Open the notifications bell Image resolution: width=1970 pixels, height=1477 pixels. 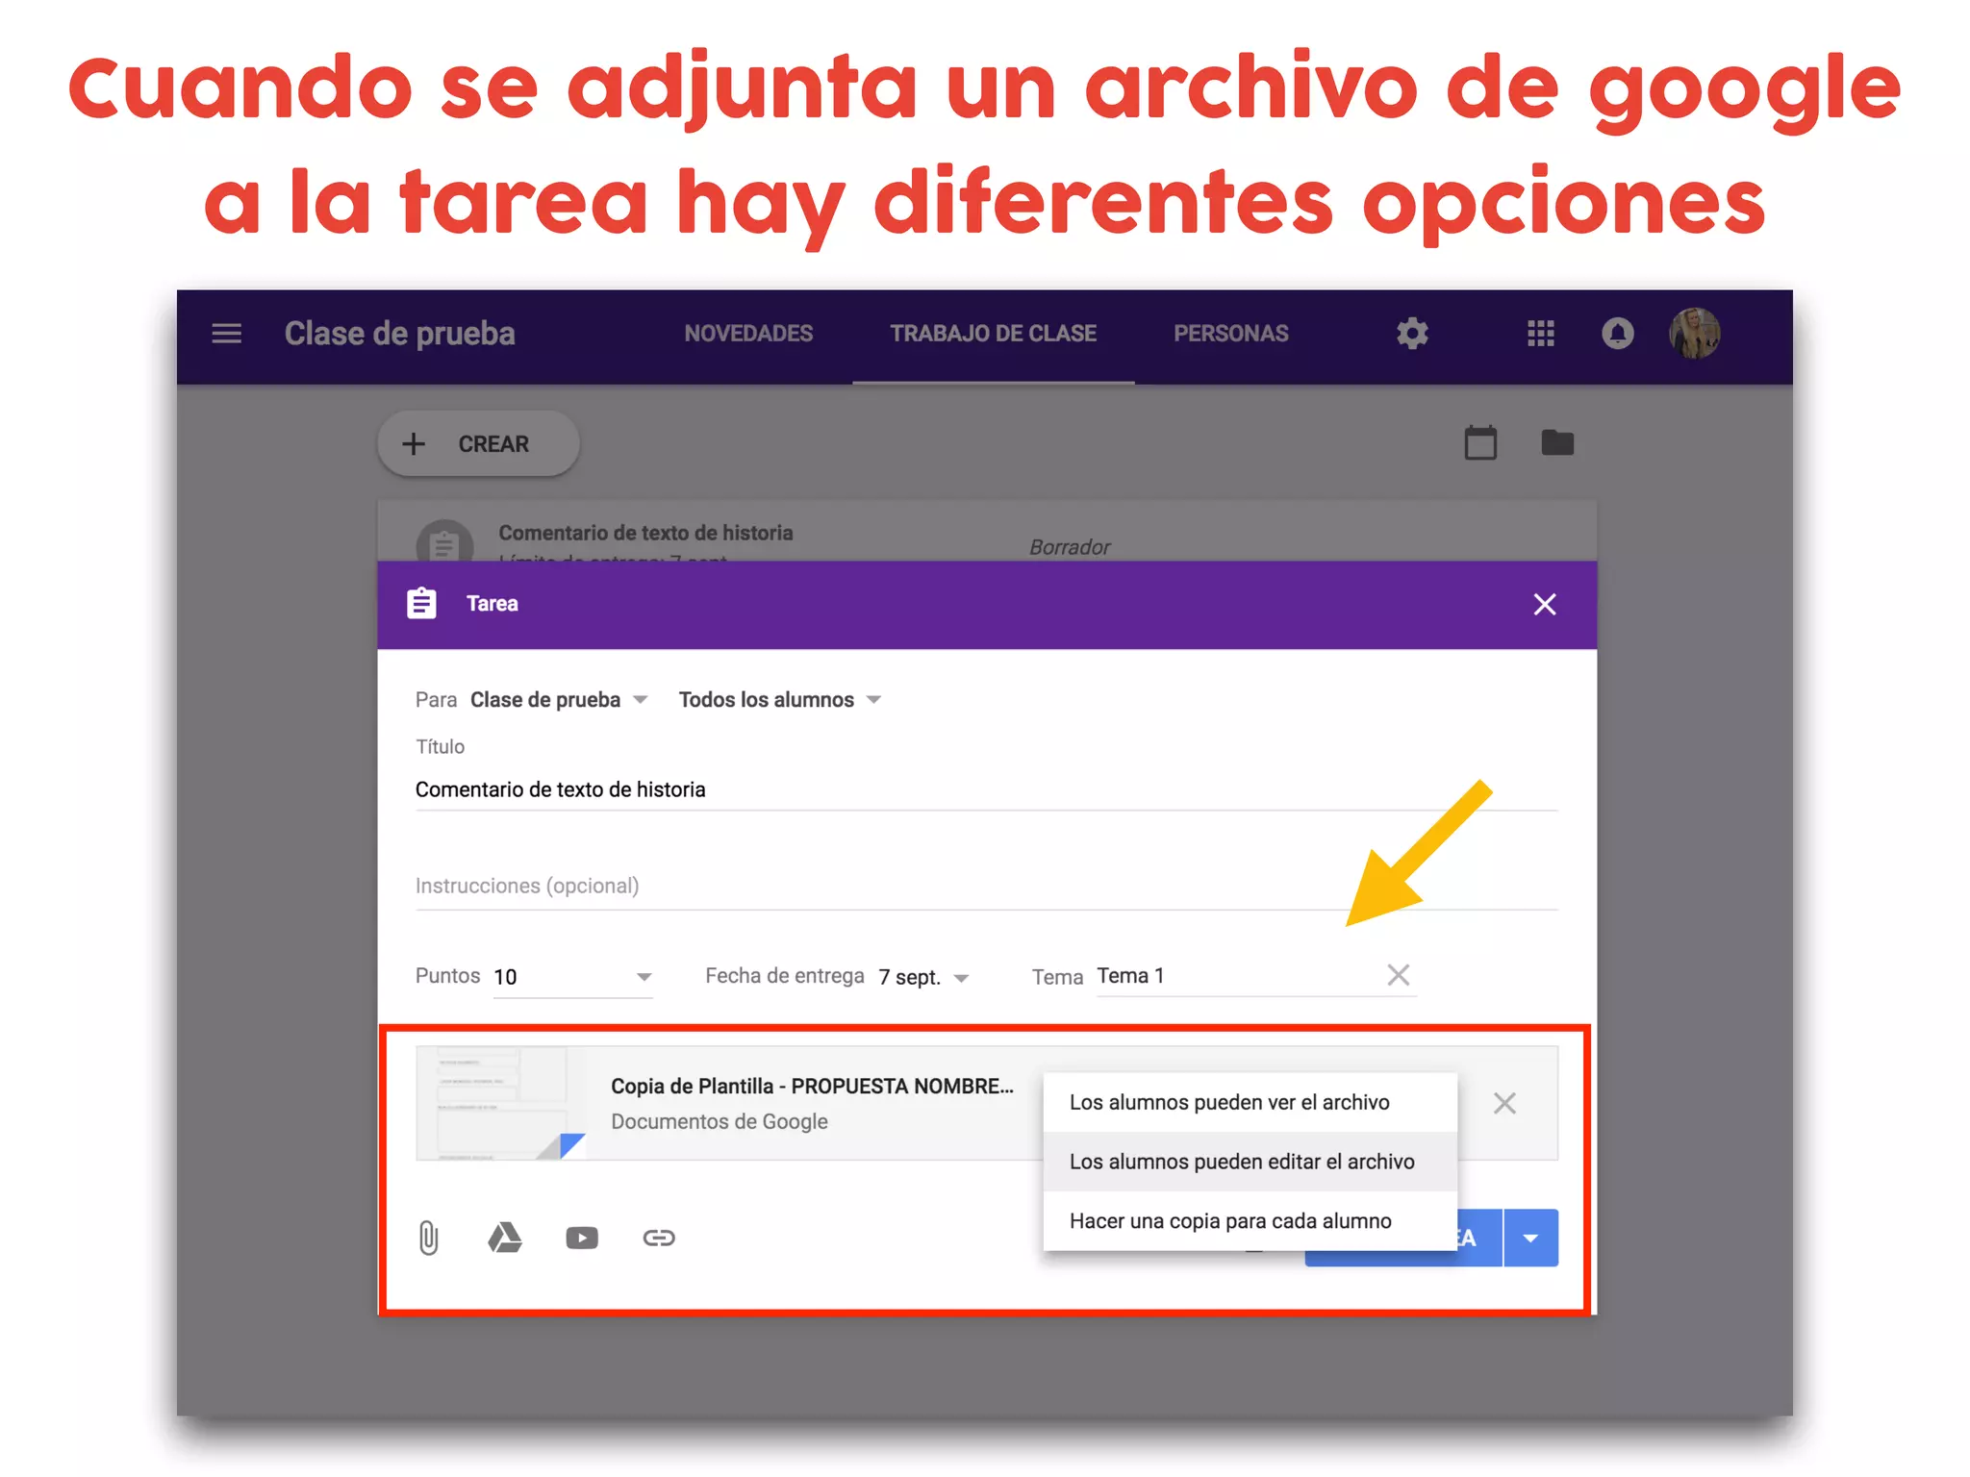(1617, 334)
